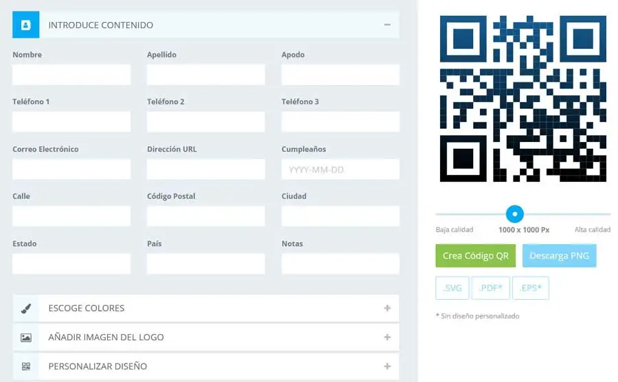
Task: Download the code as .PDF*
Action: [x=491, y=288]
